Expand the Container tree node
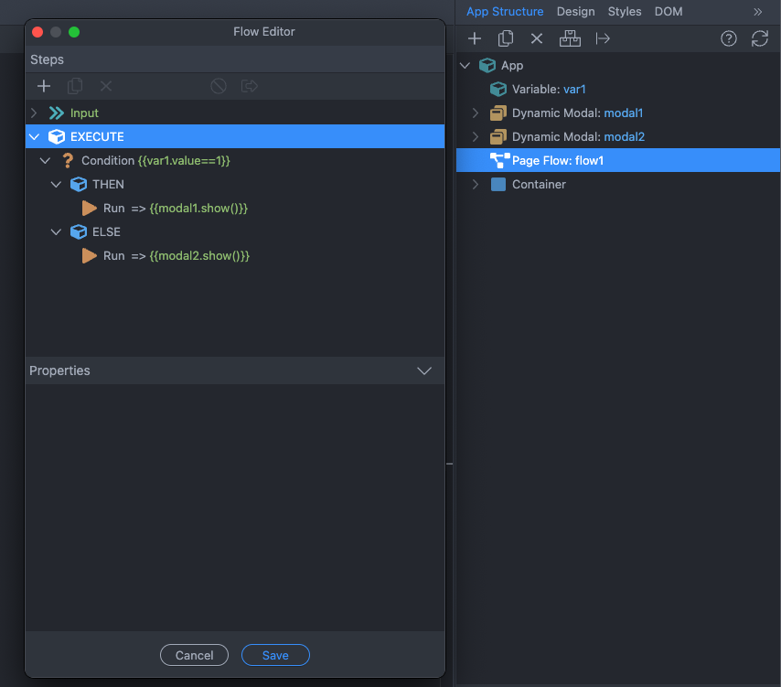The width and height of the screenshot is (781, 687). (x=475, y=185)
